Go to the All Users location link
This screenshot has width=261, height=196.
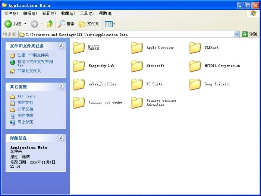point(26,96)
